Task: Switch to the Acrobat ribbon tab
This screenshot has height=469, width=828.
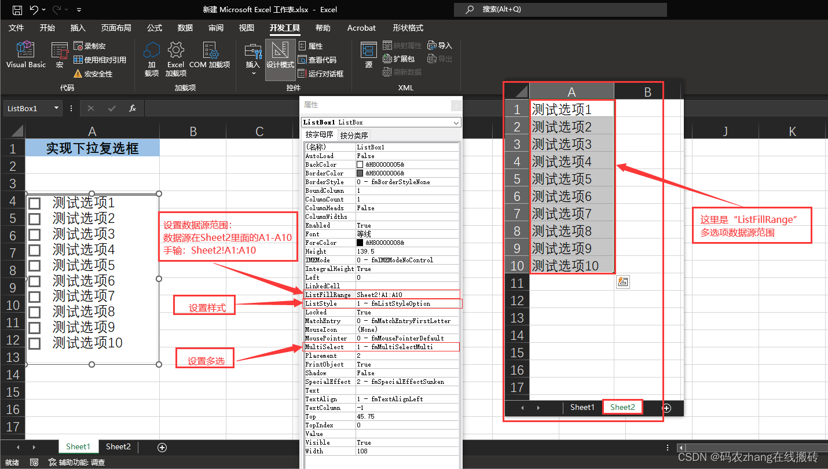Action: tap(361, 28)
